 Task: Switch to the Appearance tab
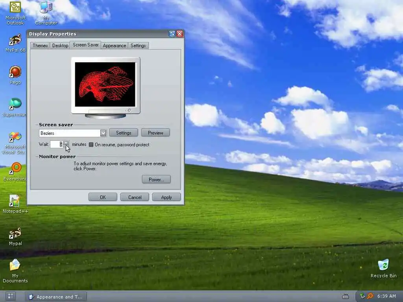115,46
